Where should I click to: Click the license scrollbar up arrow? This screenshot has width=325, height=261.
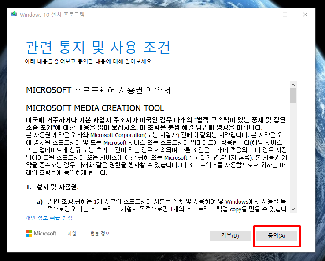(x=293, y=85)
